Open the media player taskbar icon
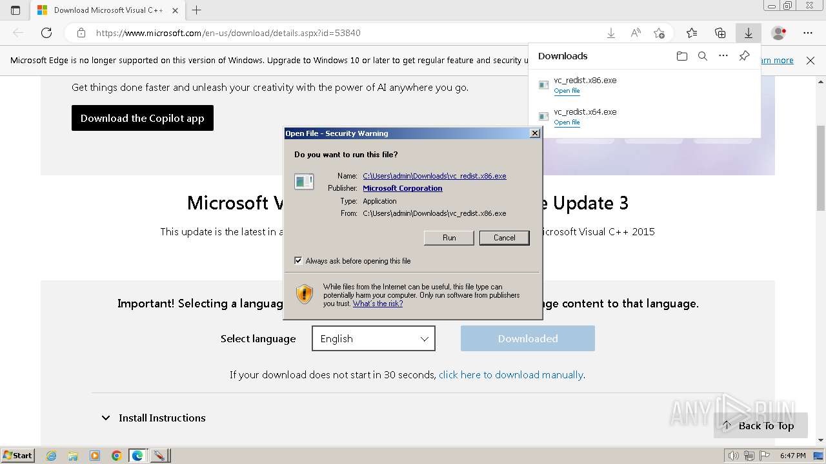 (x=95, y=456)
